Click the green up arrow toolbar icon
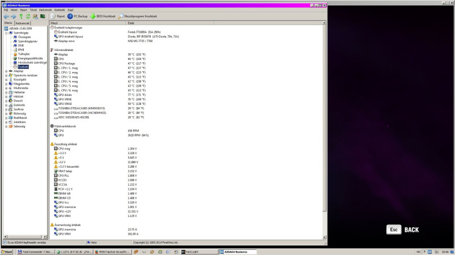The height and width of the screenshot is (255, 455). point(21,16)
